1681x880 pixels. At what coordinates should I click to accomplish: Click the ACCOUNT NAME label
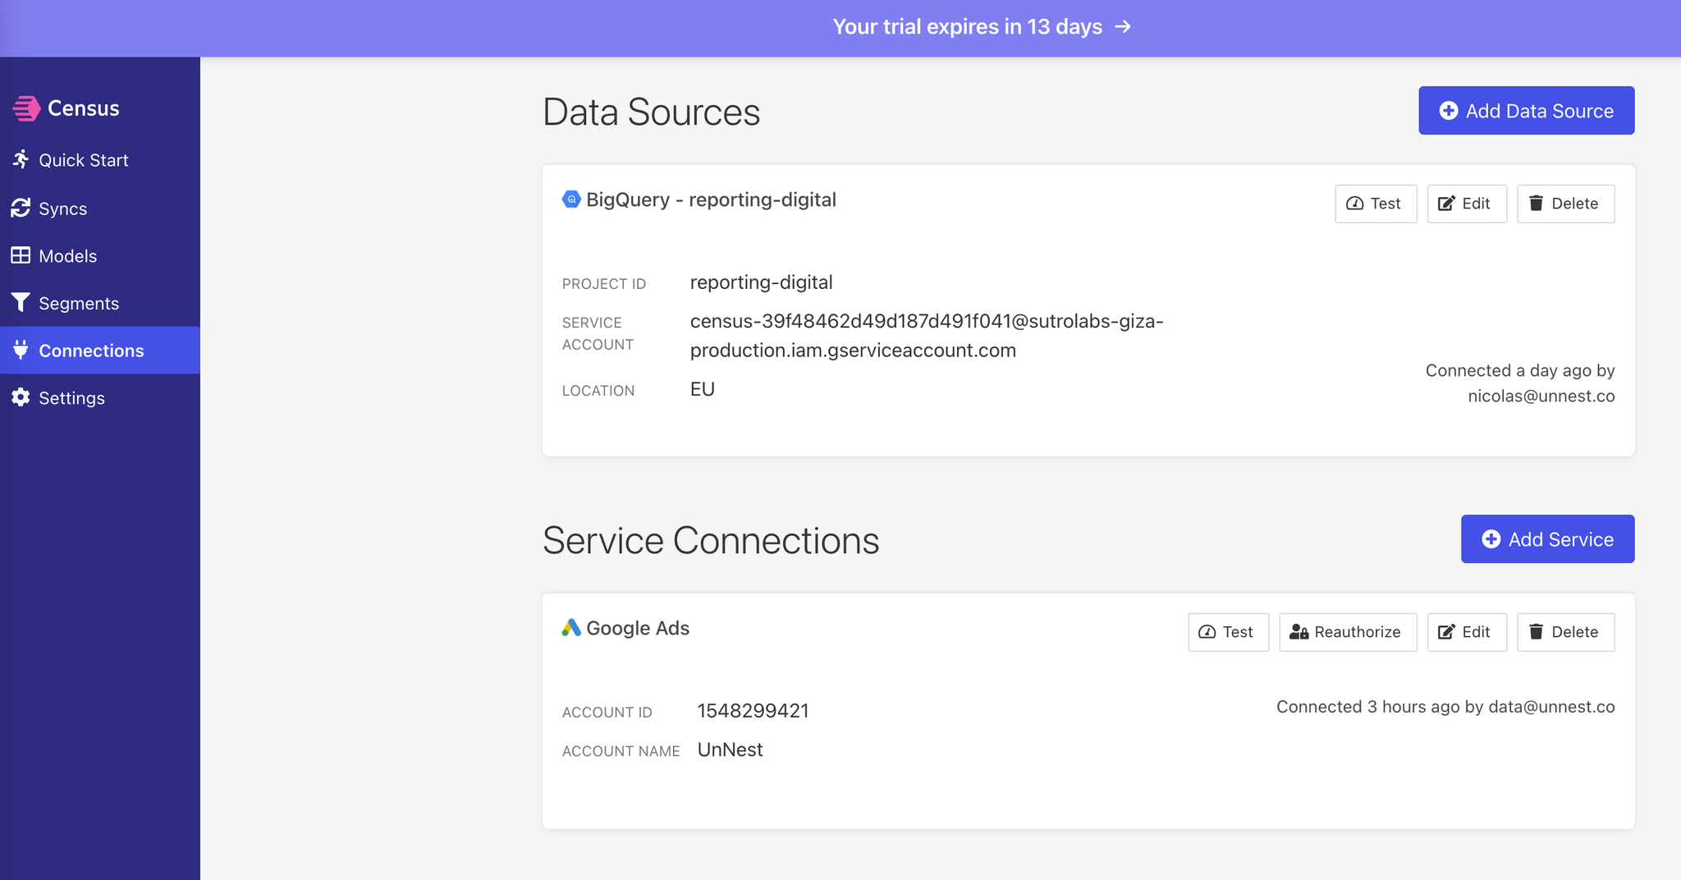click(621, 751)
